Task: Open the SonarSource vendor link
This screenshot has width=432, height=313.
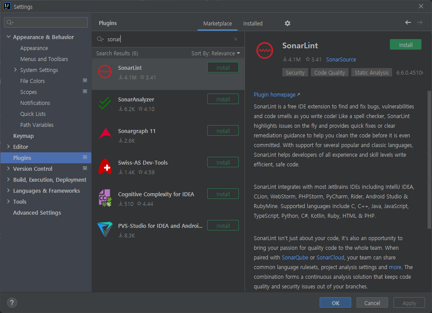Action: (x=341, y=60)
